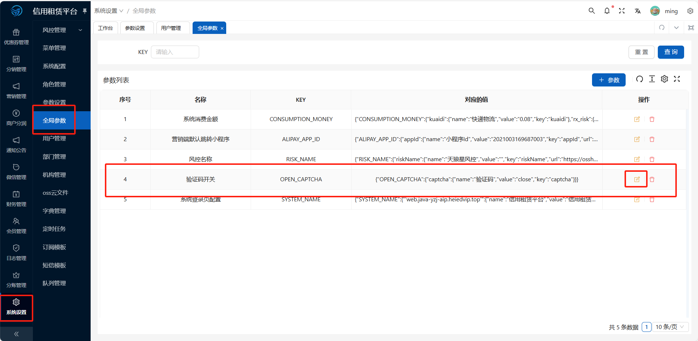
Task: Open the notification bell
Action: click(607, 11)
